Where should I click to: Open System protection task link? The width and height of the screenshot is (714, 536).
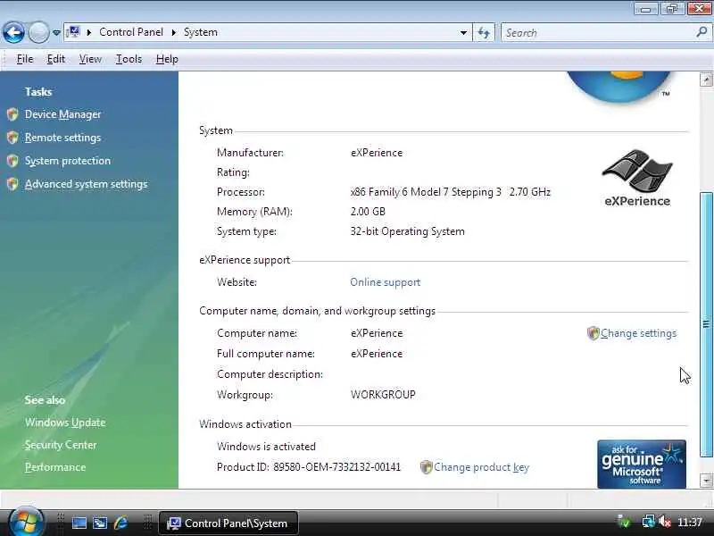click(x=68, y=161)
